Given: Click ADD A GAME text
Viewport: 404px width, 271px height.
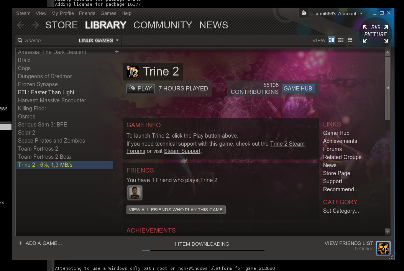Looking at the screenshot, I should [44, 243].
